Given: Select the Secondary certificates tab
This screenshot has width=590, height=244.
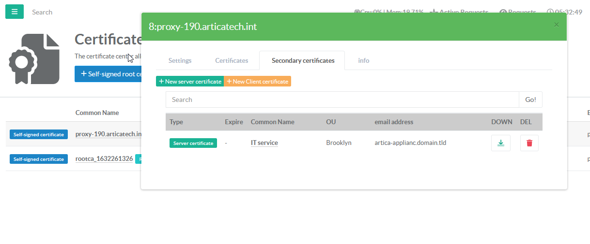Looking at the screenshot, I should pyautogui.click(x=303, y=60).
